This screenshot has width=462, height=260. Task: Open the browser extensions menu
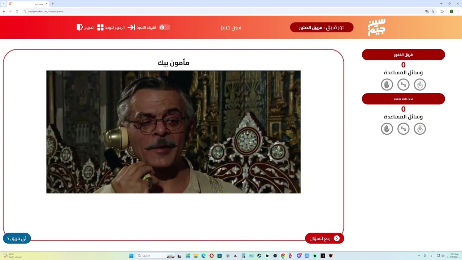(x=442, y=11)
